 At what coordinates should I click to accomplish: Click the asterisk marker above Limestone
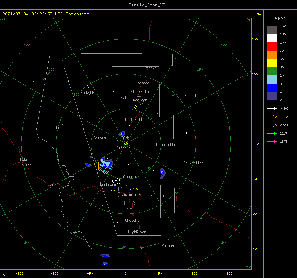click(x=62, y=125)
